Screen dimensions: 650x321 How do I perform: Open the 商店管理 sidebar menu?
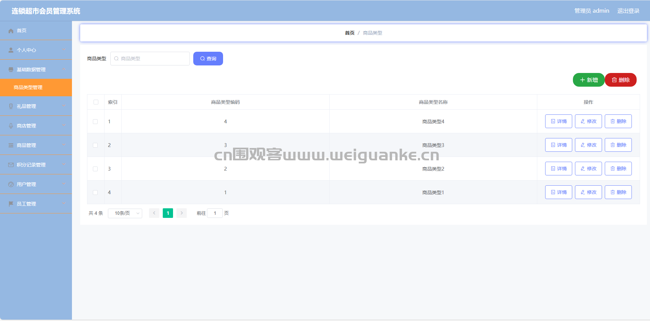[36, 126]
